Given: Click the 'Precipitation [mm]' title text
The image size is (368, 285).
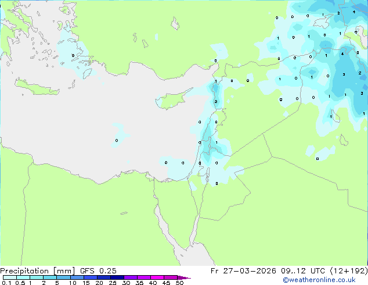Looking at the screenshot, I should coord(38,271).
